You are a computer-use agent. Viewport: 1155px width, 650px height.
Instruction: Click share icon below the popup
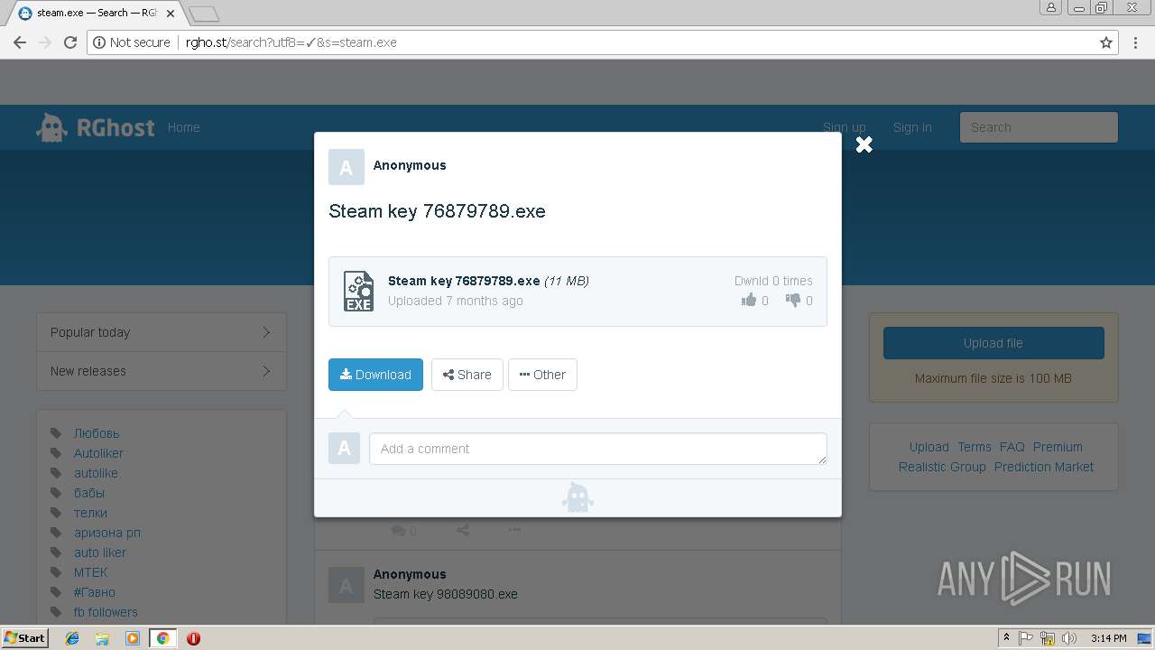point(463,530)
